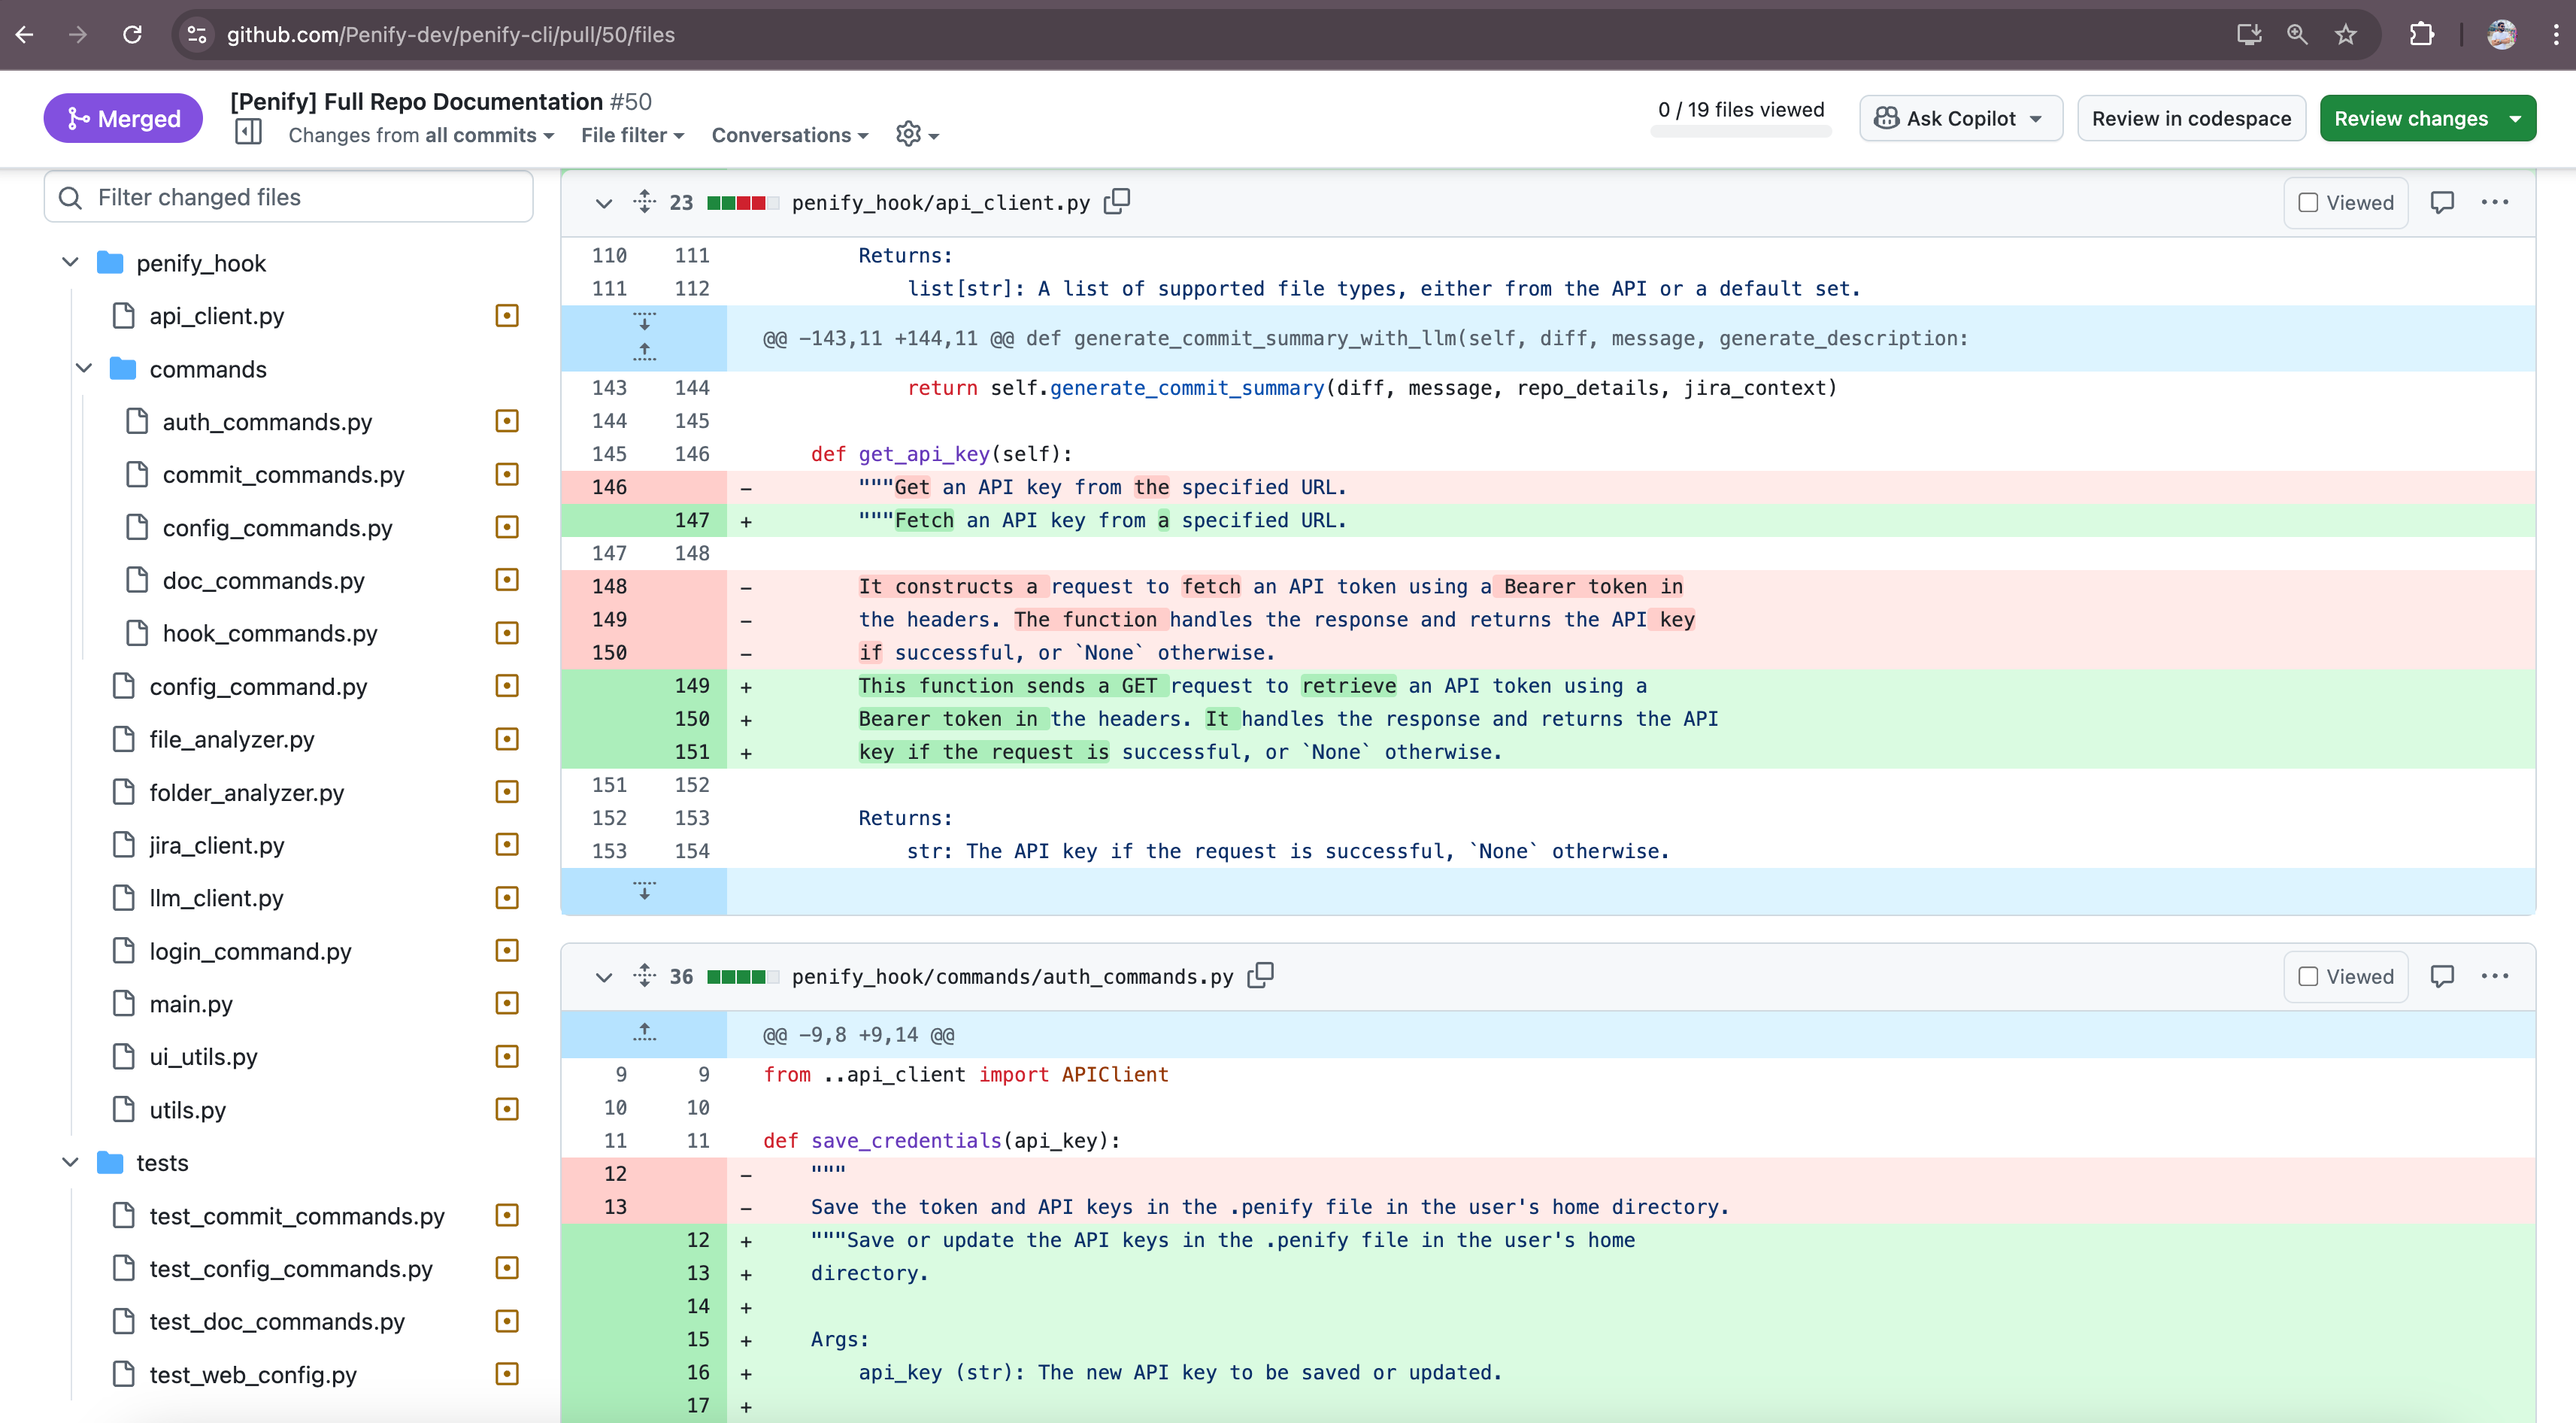The width and height of the screenshot is (2576, 1423).
Task: Mark penify_hook/api_client.py as Viewed
Action: (2309, 202)
